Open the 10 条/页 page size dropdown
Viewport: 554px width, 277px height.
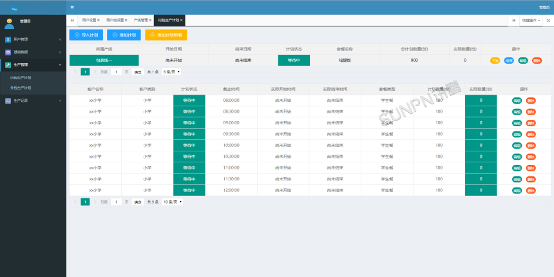173,202
